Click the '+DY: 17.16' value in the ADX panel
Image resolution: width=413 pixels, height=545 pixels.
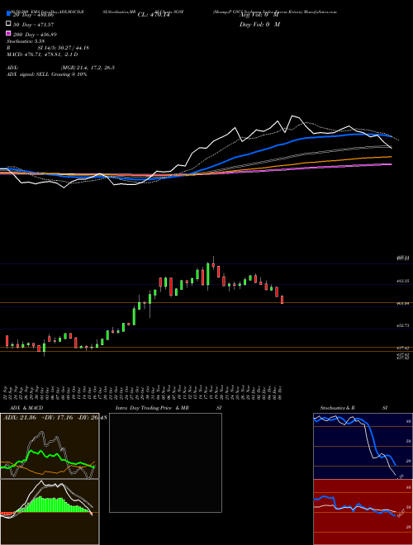[x=57, y=417]
